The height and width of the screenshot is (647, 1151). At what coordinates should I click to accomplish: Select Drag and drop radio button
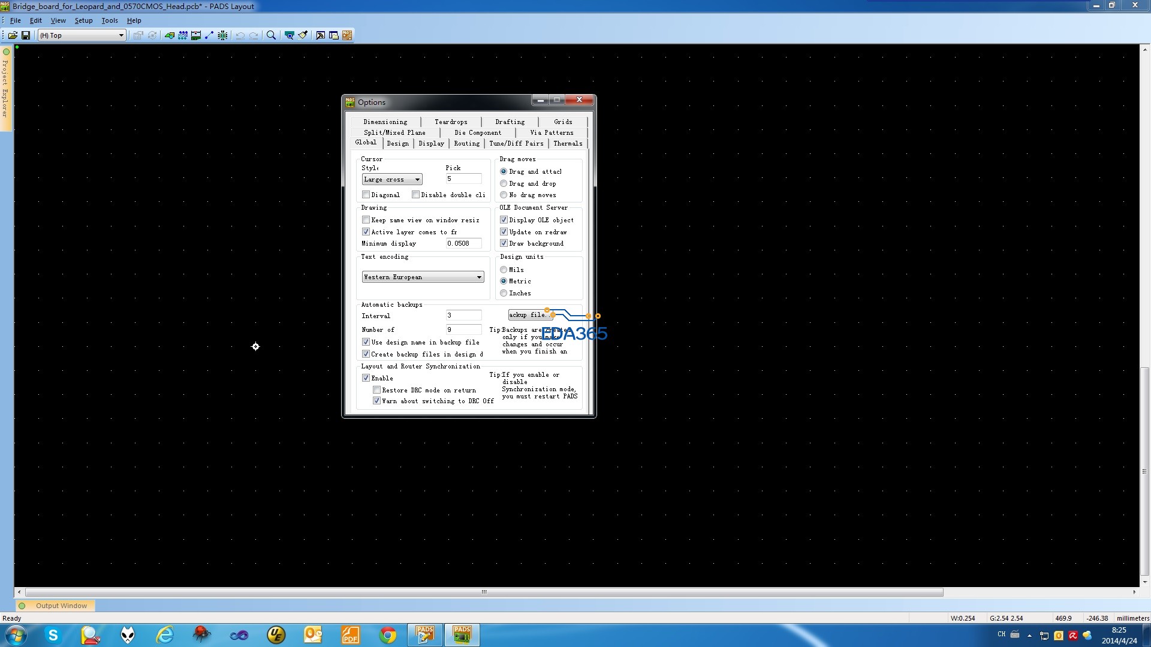pos(504,183)
